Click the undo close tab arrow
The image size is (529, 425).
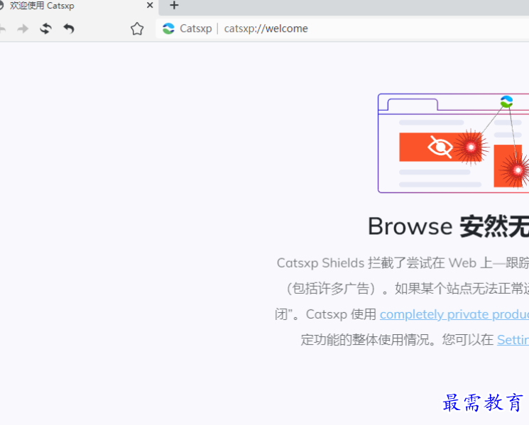pos(69,28)
